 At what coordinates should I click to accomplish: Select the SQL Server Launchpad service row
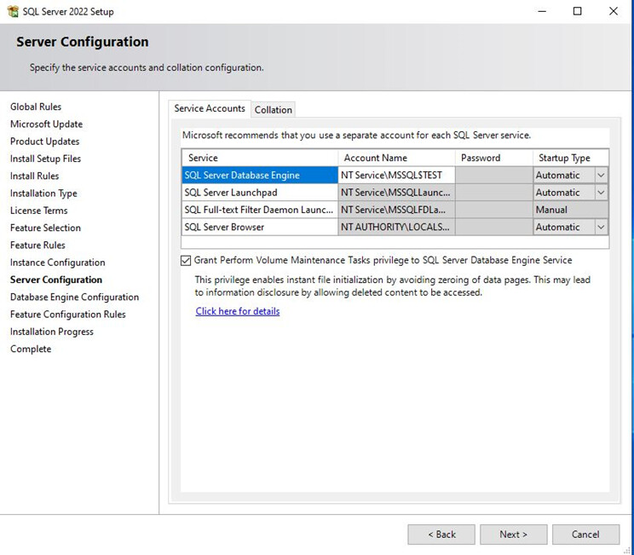[260, 193]
